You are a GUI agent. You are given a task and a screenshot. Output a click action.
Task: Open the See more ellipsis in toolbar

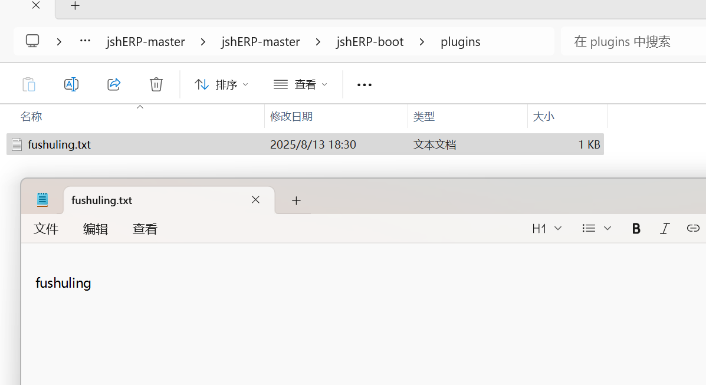coord(365,85)
